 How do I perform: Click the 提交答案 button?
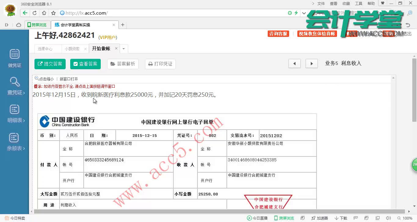[x=50, y=64]
